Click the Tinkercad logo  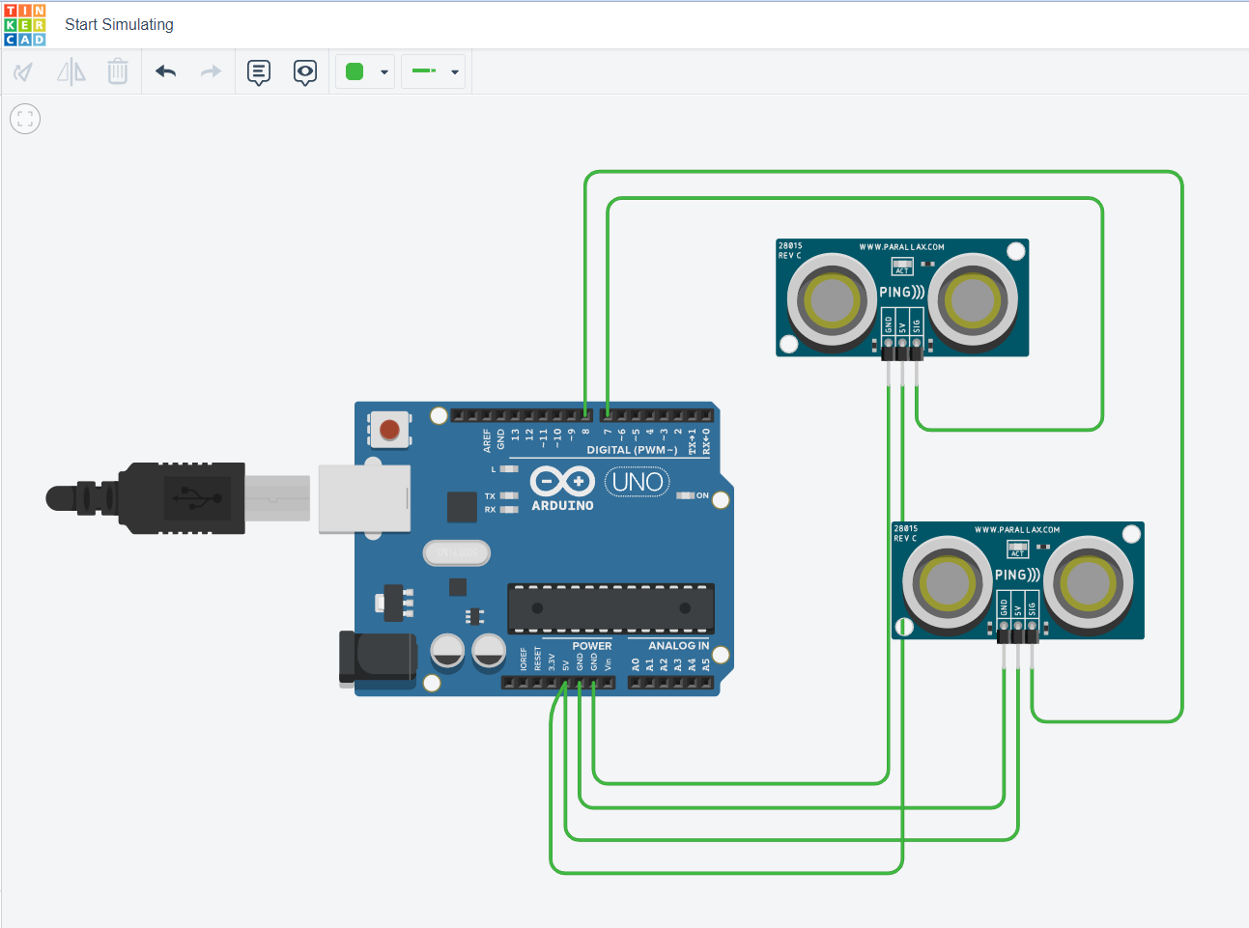[x=25, y=25]
